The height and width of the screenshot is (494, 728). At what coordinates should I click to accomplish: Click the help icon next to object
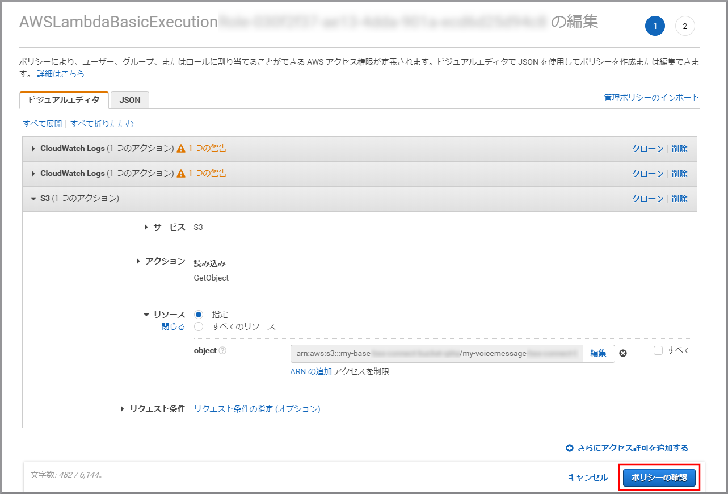[x=222, y=351]
